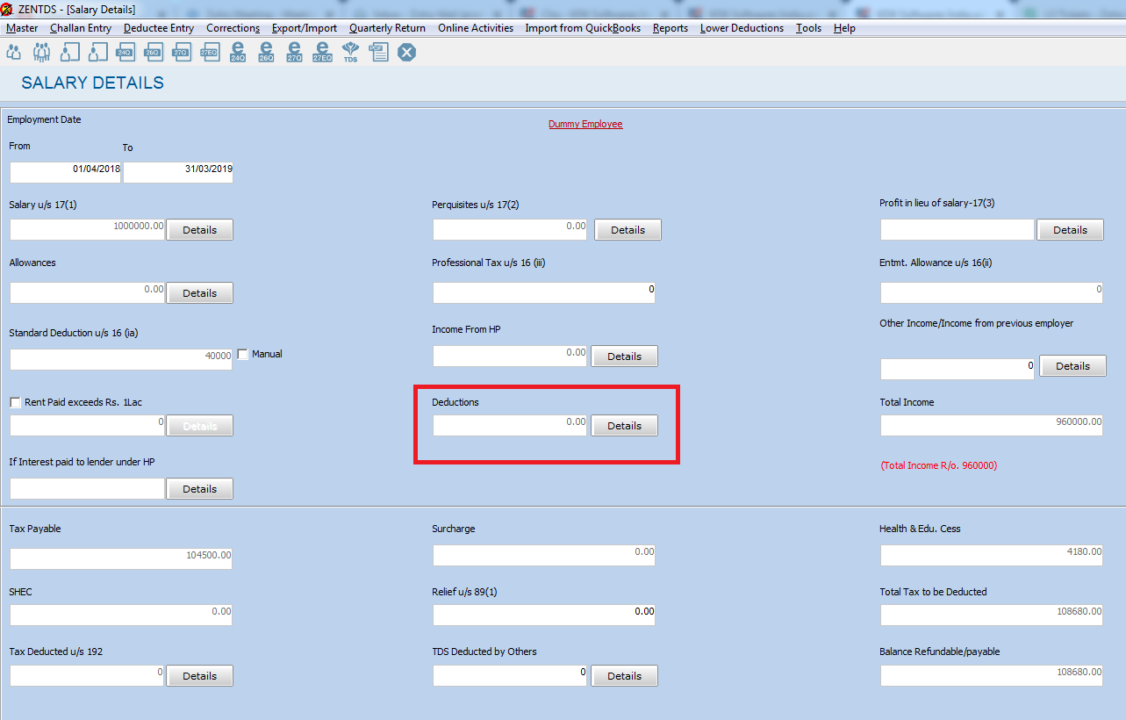
Task: Click the PDF document toolbar icon
Action: (x=378, y=53)
